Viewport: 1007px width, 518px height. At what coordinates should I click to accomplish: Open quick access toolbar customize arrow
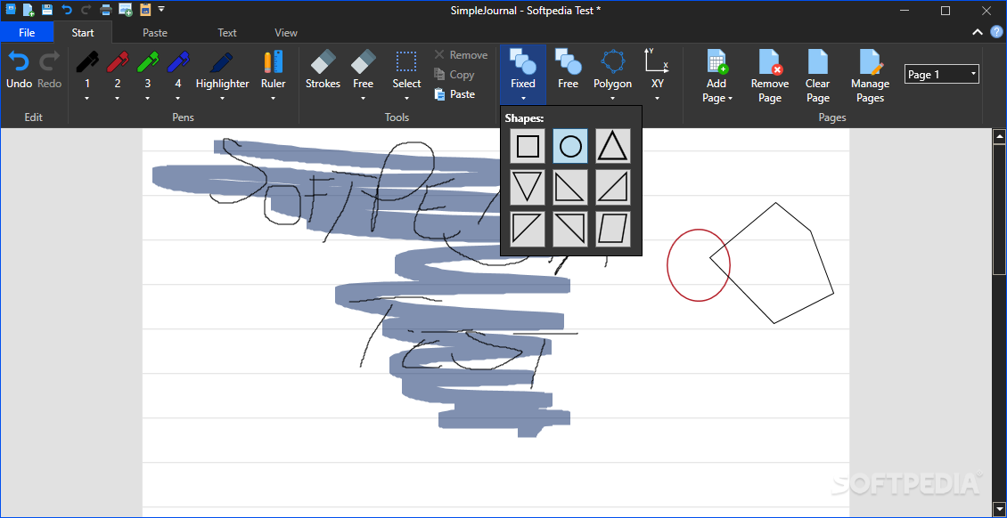161,10
